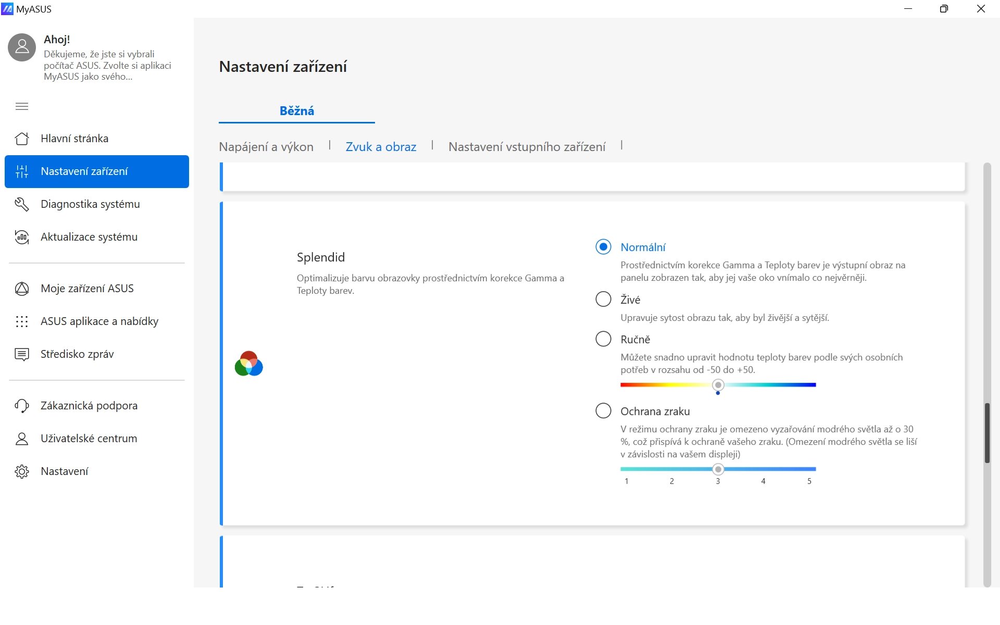
Task: Click the Běžná top tab
Action: click(296, 111)
